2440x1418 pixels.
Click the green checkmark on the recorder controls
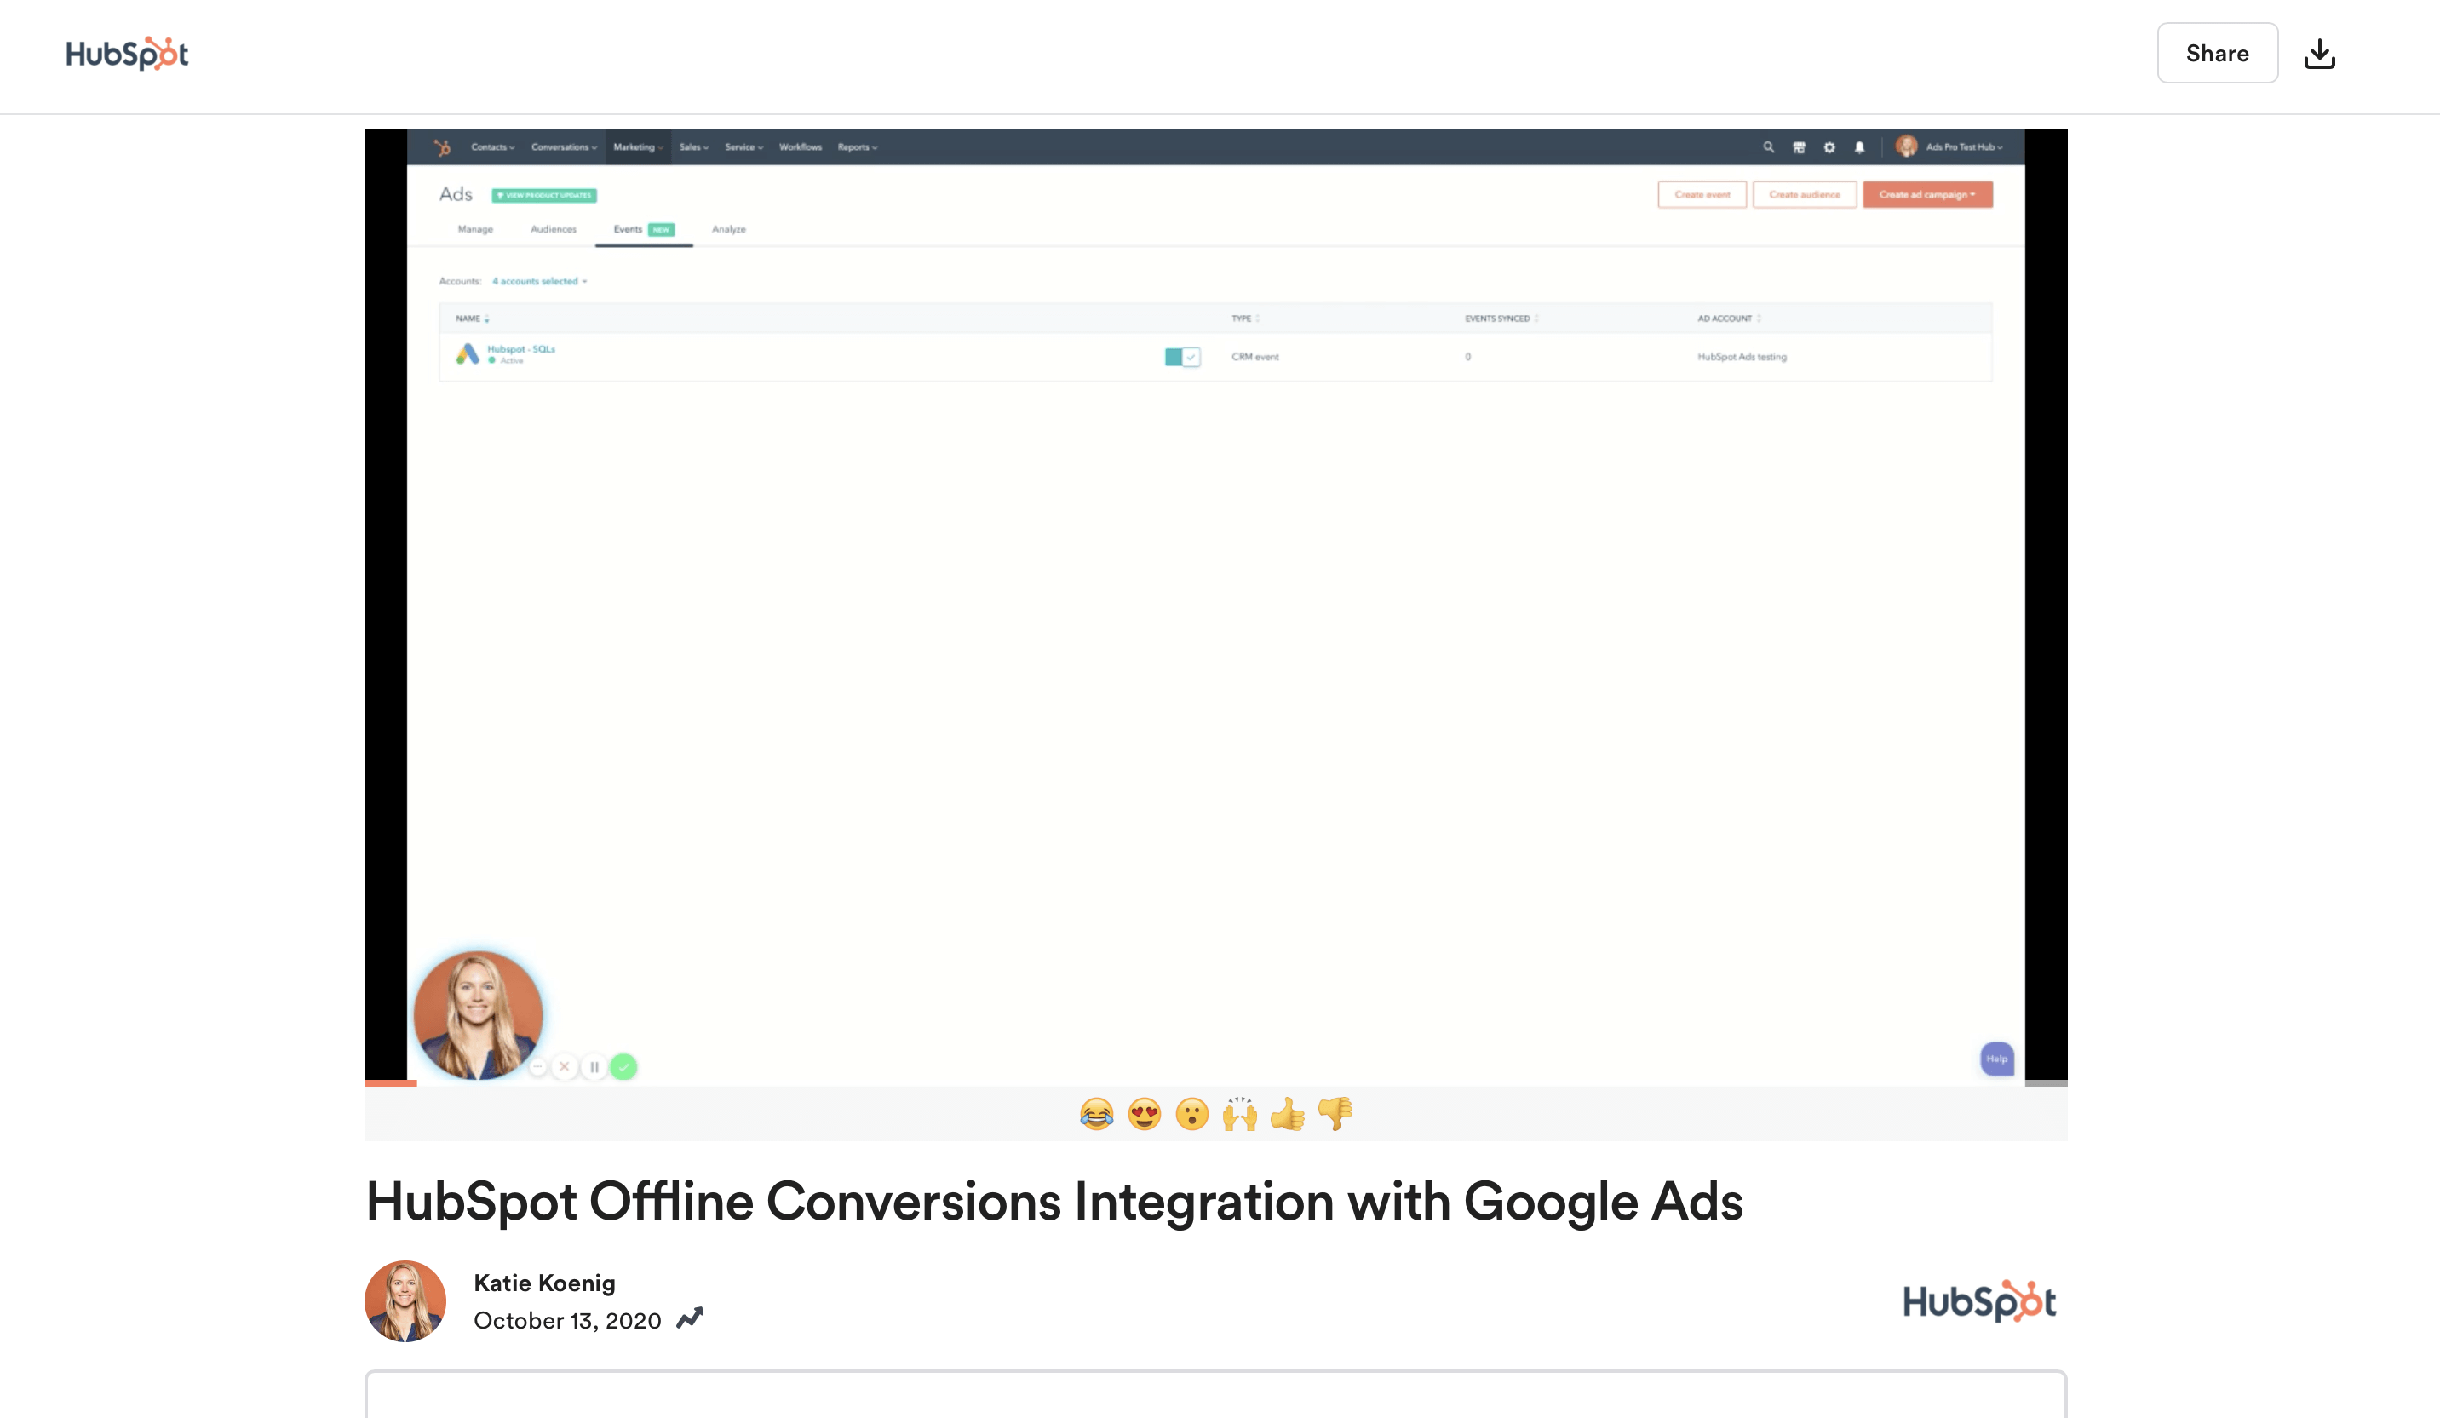624,1066
